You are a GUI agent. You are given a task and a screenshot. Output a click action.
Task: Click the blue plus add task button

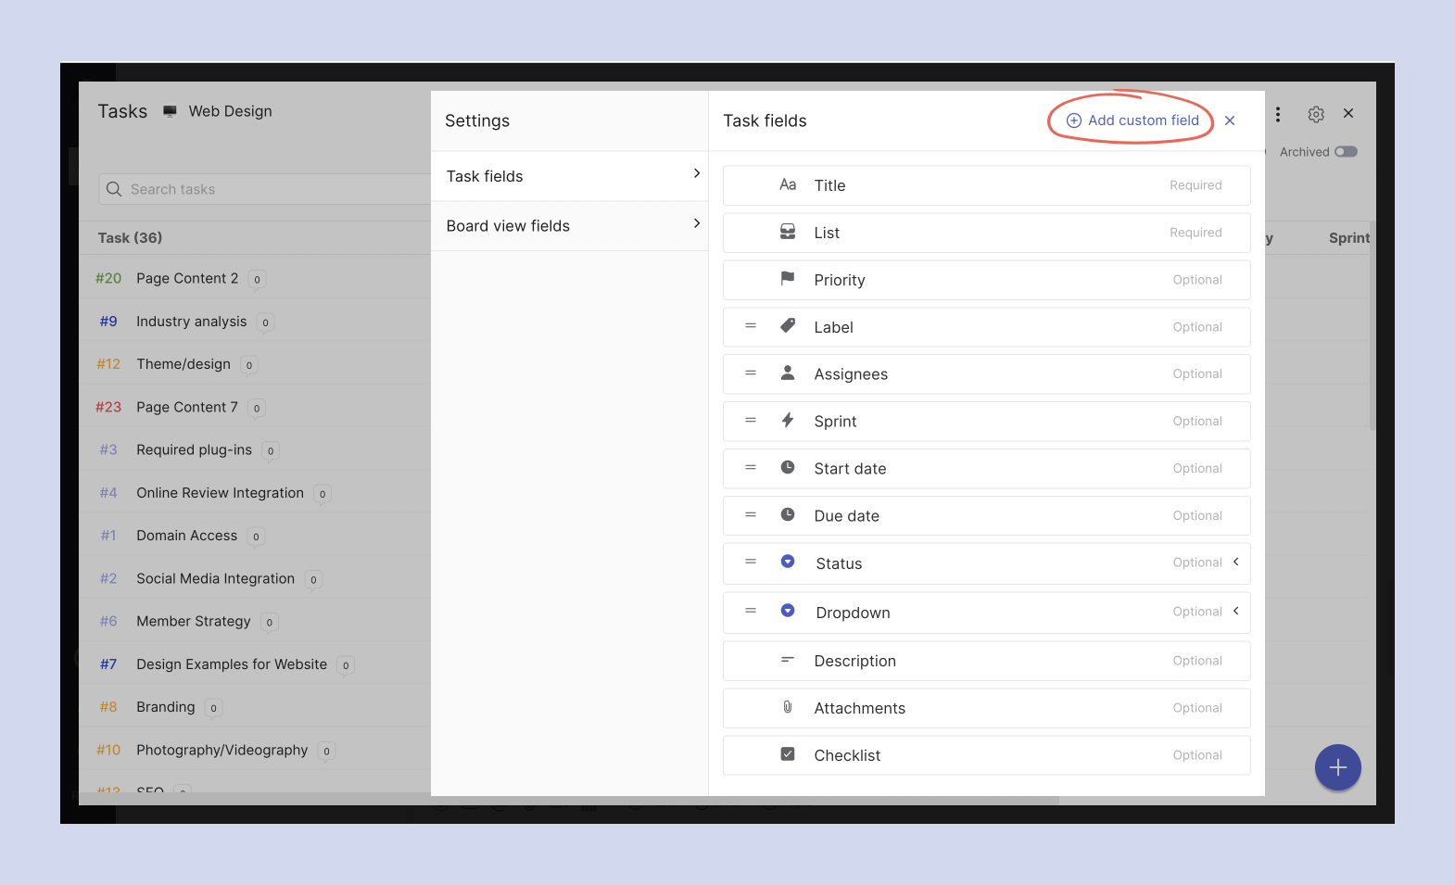click(1337, 767)
